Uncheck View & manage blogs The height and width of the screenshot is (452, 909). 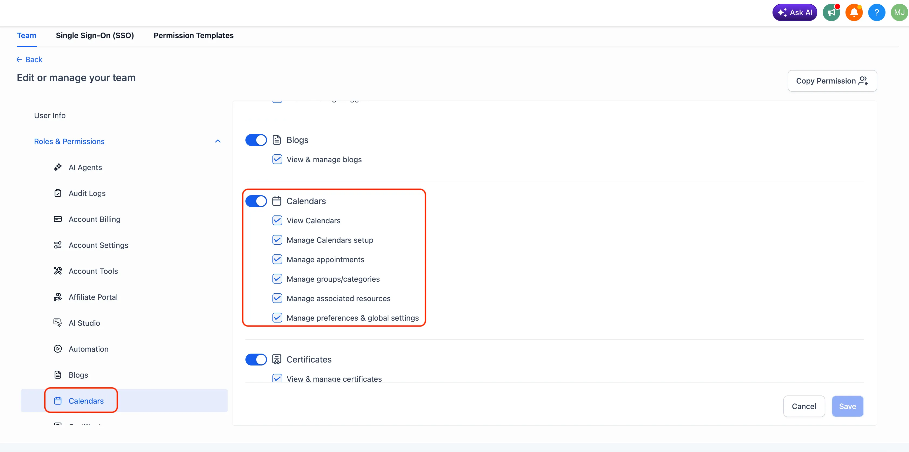277,159
